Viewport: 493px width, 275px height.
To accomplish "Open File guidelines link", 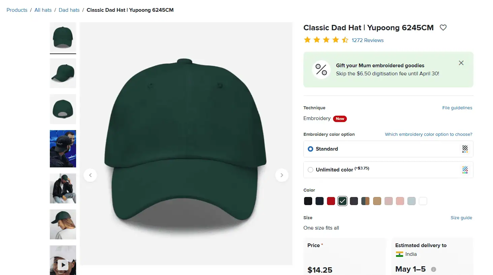I will pyautogui.click(x=457, y=108).
